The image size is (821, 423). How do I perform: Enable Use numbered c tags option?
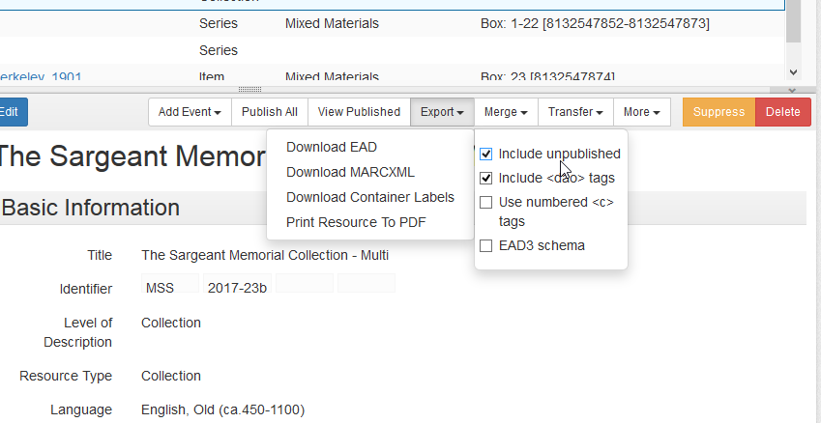coord(486,203)
